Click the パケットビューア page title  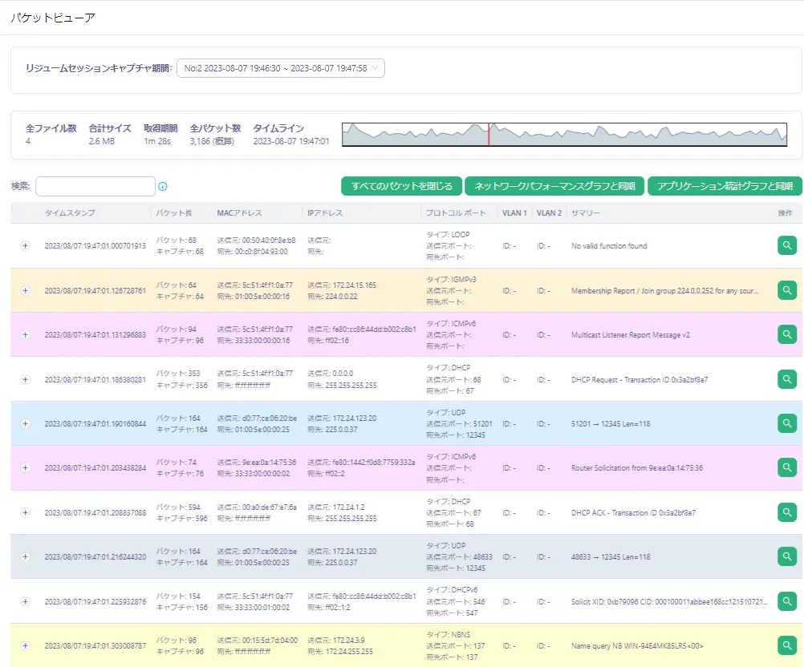53,18
